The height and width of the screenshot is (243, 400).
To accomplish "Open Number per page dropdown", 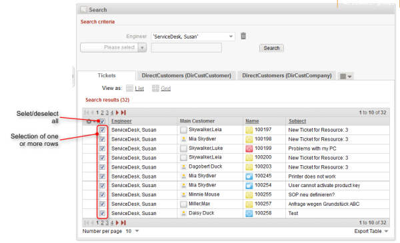I will coord(137,231).
